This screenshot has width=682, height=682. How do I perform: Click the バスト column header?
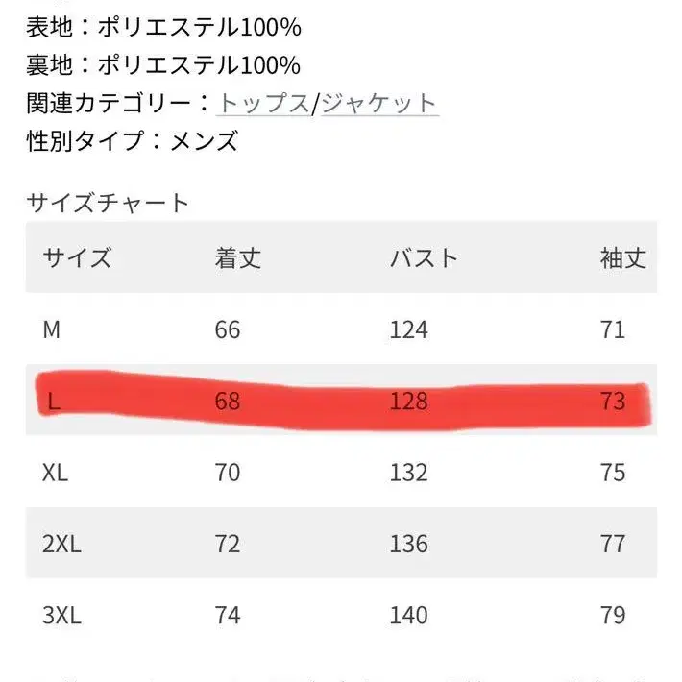pyautogui.click(x=424, y=257)
